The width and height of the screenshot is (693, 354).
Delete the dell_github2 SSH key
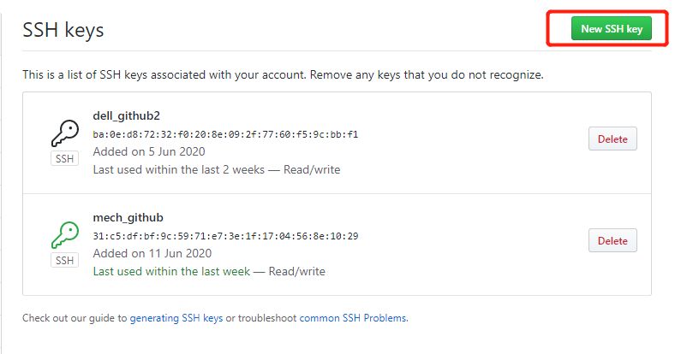(612, 139)
